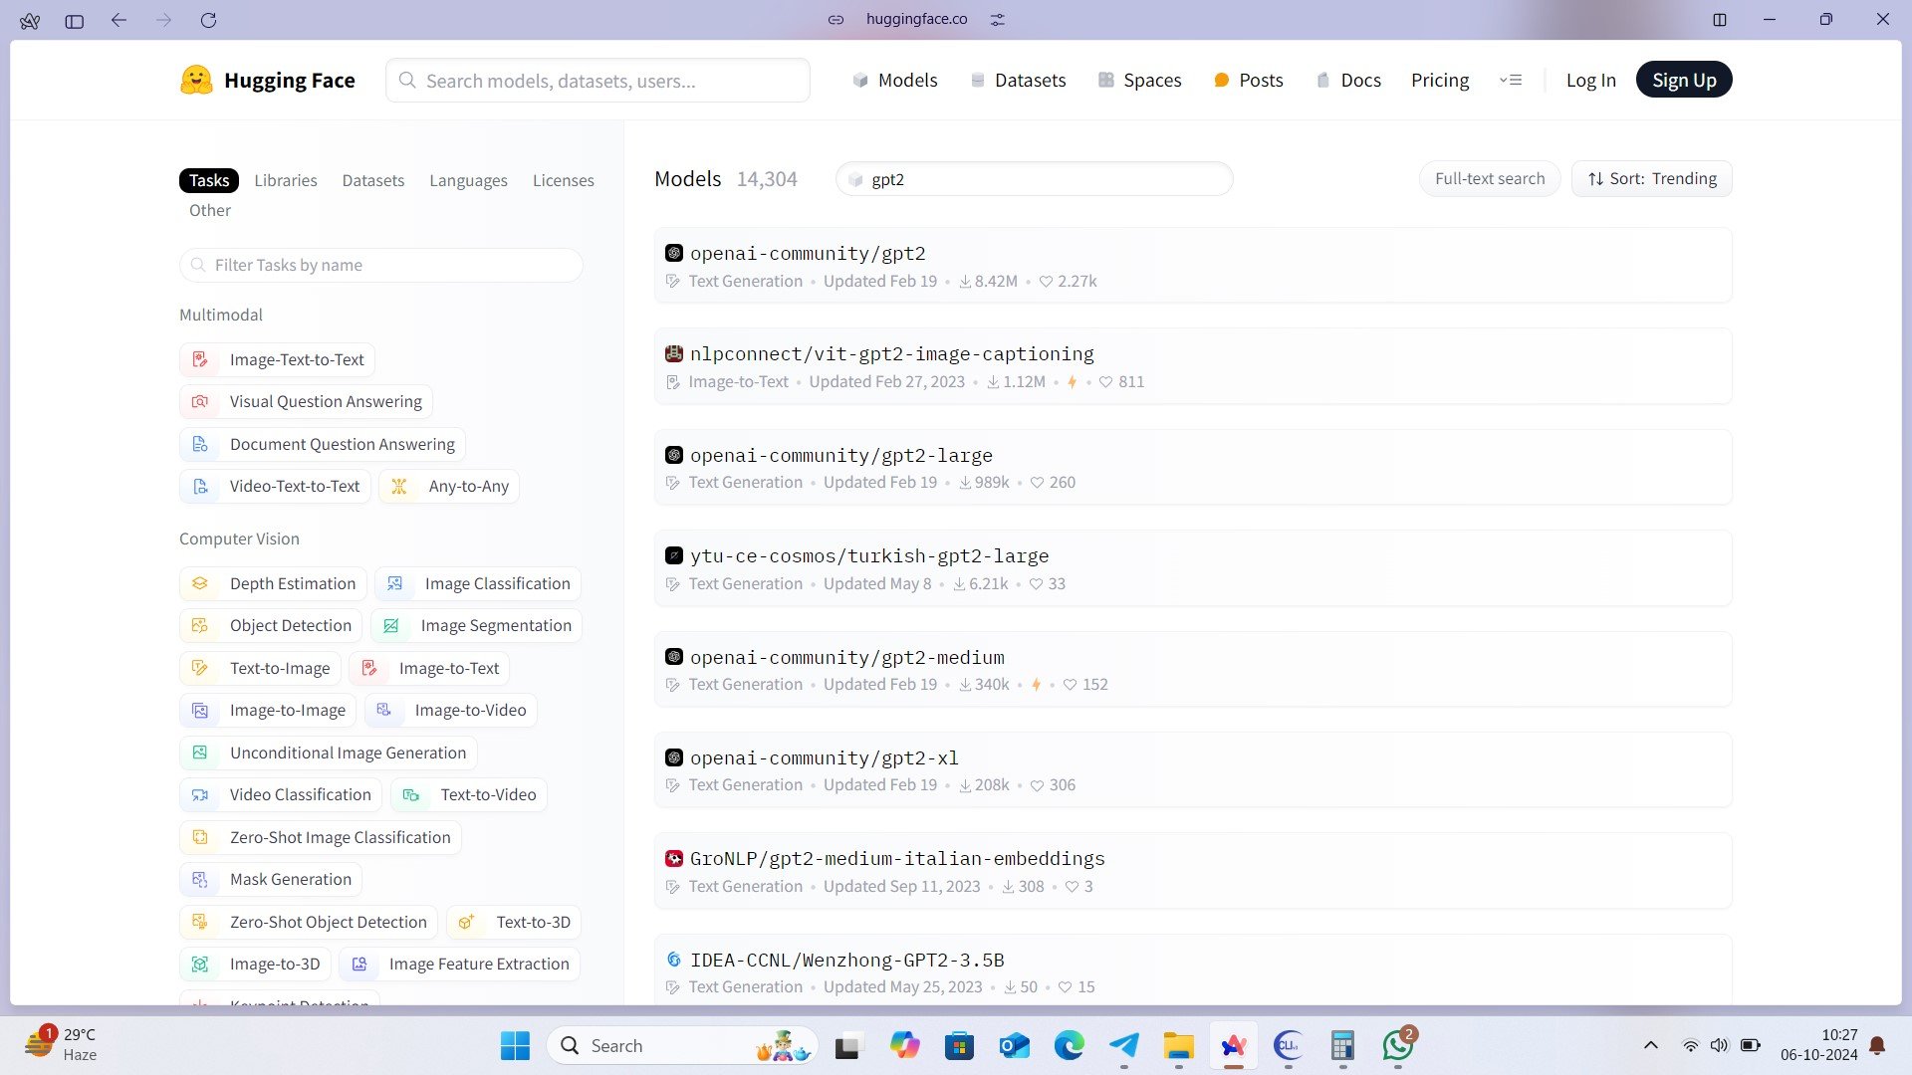
Task: Open Posts in top navigation
Action: tap(1249, 80)
